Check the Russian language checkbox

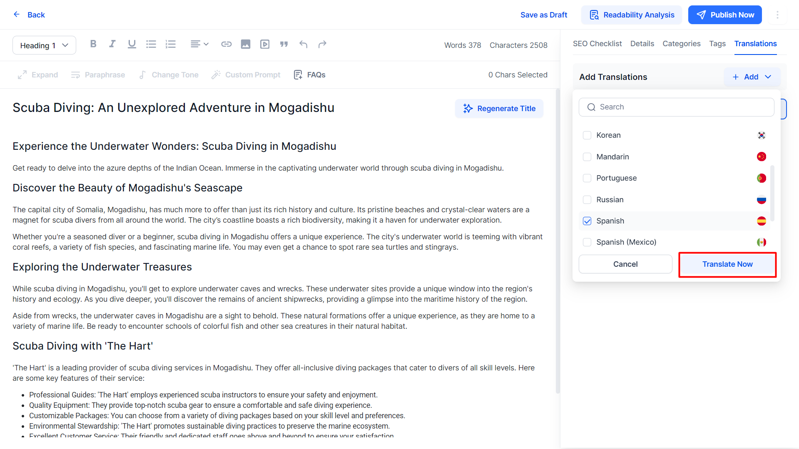(587, 200)
